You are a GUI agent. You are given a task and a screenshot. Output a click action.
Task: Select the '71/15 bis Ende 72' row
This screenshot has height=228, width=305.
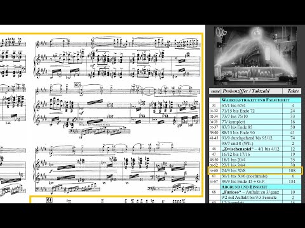(255, 111)
